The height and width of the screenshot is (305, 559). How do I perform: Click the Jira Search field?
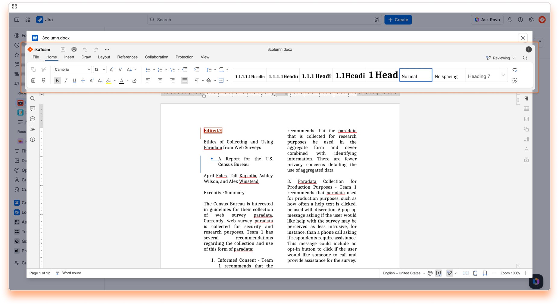[x=264, y=20]
